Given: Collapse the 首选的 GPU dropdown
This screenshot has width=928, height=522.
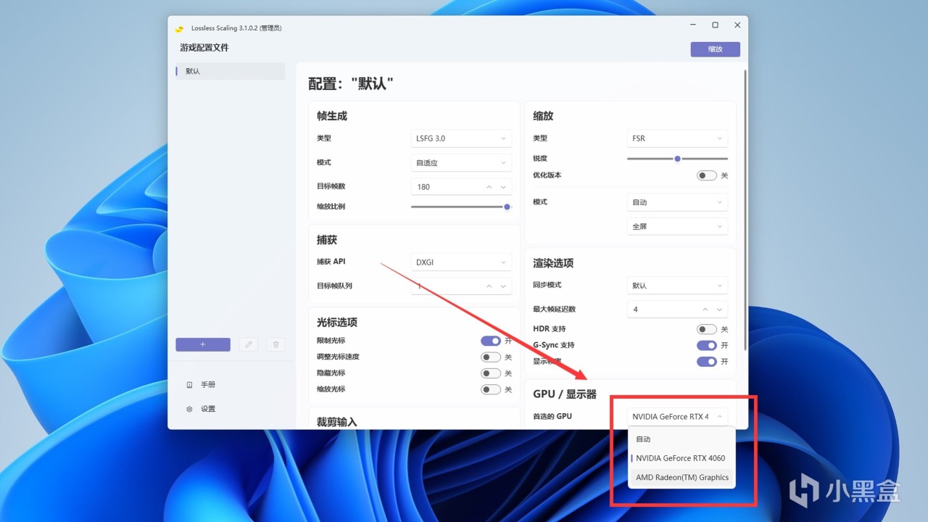Looking at the screenshot, I should tap(677, 416).
